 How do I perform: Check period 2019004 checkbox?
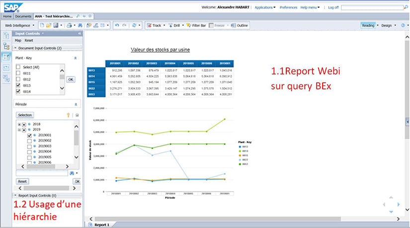tap(29, 152)
